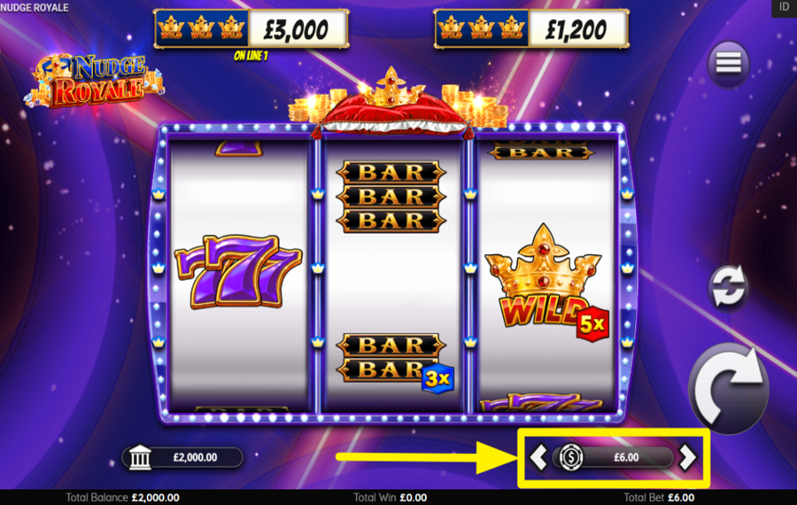Decrease bet with the left chevron
This screenshot has width=797, height=505.
538,456
